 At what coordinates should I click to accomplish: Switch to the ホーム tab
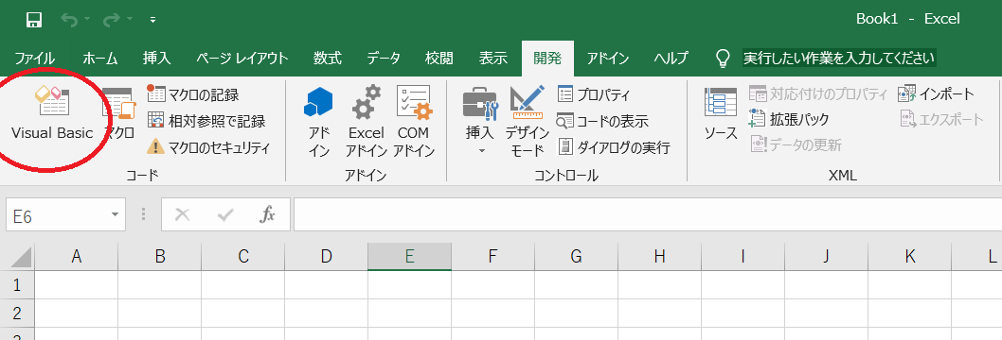click(x=100, y=59)
